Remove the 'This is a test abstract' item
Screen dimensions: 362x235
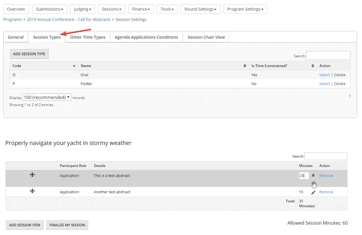tap(326, 175)
